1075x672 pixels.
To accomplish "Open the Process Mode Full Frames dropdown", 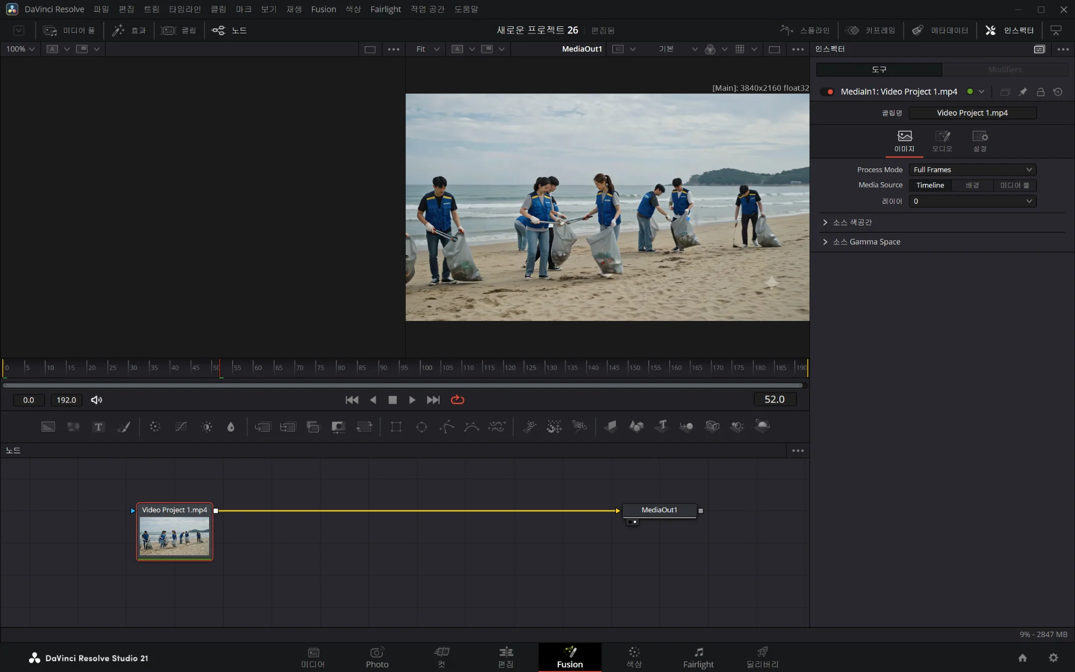I will [972, 170].
